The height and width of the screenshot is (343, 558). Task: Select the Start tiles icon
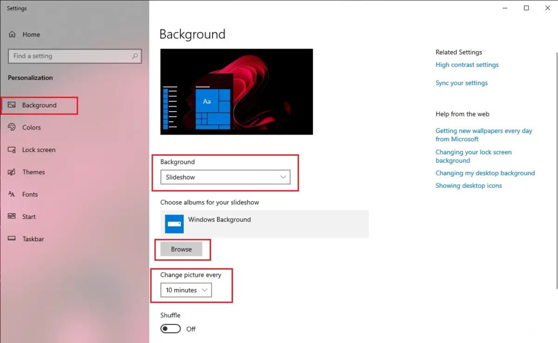(12, 217)
